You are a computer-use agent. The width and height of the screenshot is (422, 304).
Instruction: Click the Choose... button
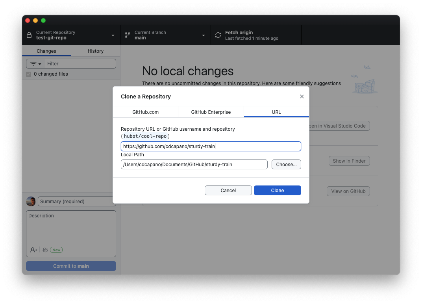coord(286,165)
